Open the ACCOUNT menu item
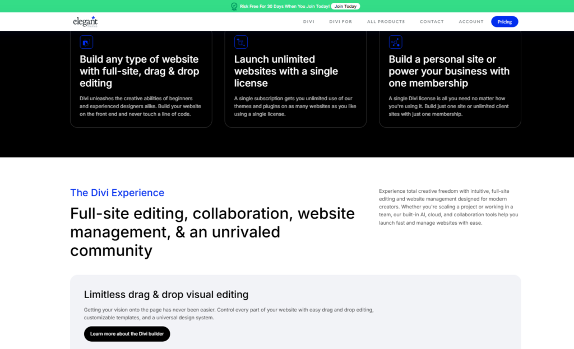 pos(471,22)
